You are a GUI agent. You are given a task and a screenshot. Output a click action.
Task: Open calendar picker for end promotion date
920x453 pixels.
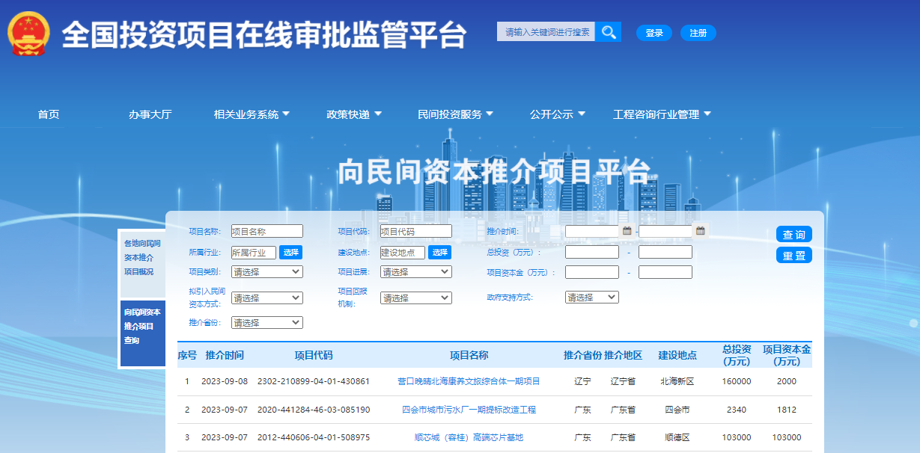click(701, 231)
